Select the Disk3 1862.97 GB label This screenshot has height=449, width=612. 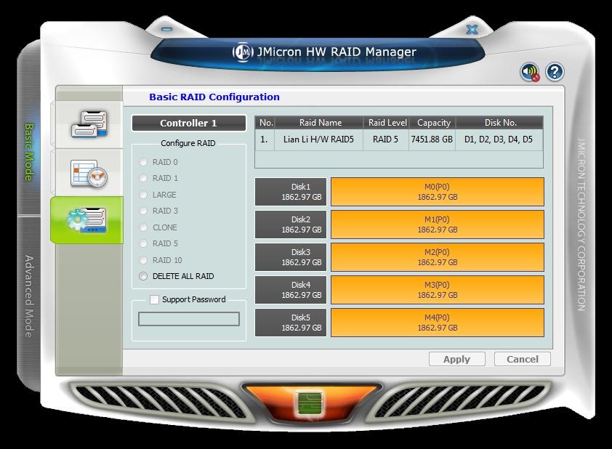tap(291, 257)
